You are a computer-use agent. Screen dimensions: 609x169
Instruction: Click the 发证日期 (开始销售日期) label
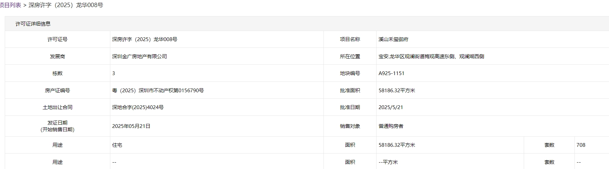[x=58, y=126]
